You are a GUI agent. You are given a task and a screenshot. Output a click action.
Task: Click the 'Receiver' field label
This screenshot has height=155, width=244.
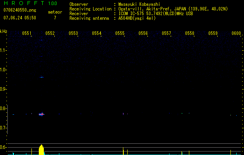[x=79, y=14]
